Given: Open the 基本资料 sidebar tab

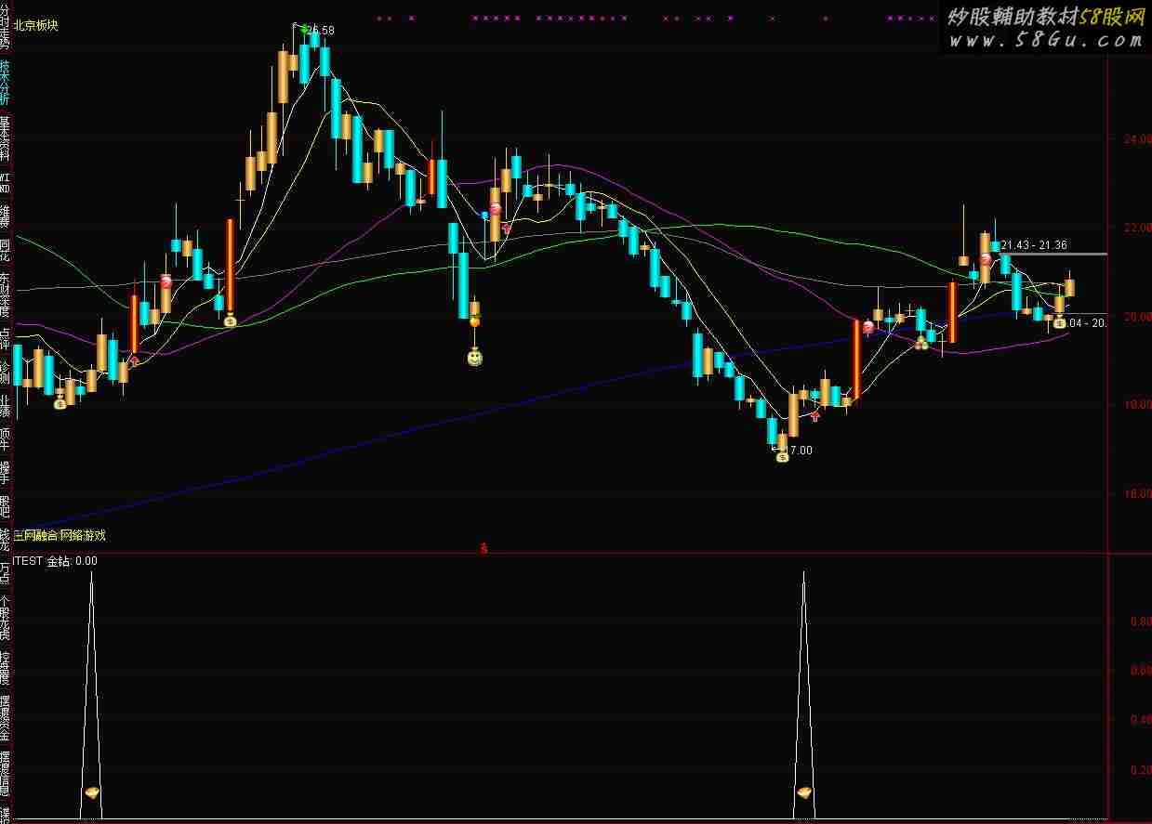Looking at the screenshot, I should tap(5, 139).
